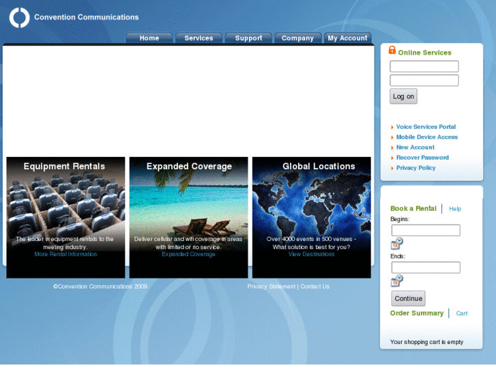Focus the password input field

tap(424, 81)
